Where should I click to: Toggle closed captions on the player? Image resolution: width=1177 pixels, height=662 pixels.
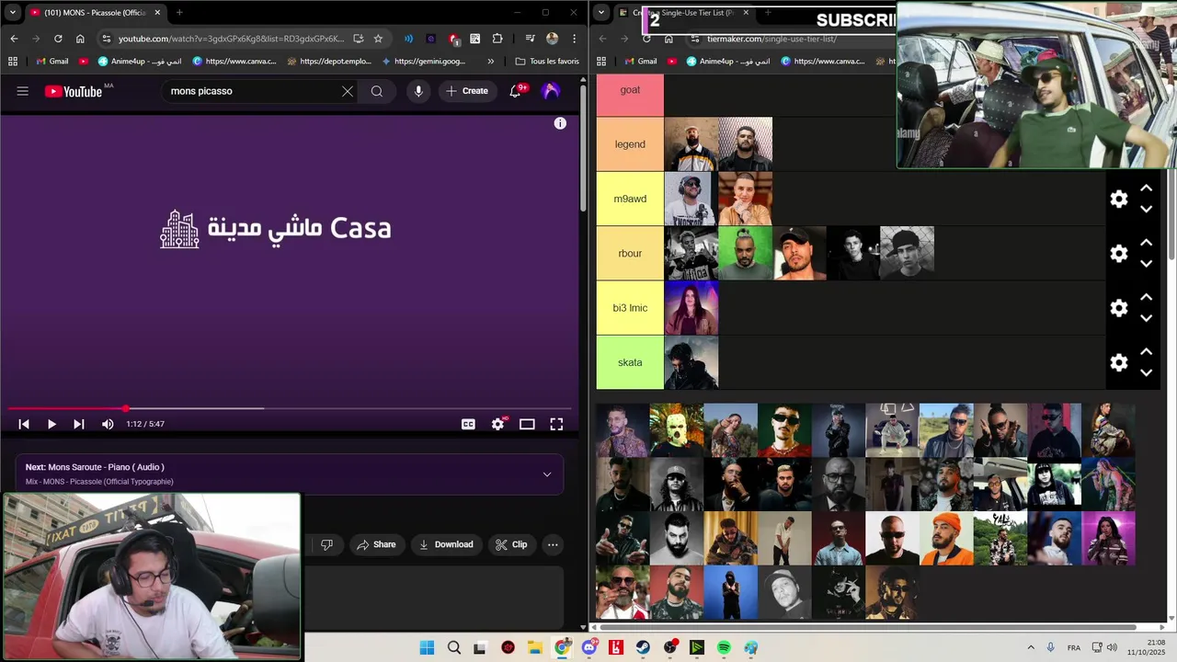(x=468, y=424)
